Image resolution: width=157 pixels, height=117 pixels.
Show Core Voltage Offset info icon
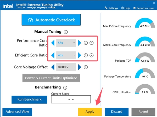pyautogui.click(x=86, y=67)
